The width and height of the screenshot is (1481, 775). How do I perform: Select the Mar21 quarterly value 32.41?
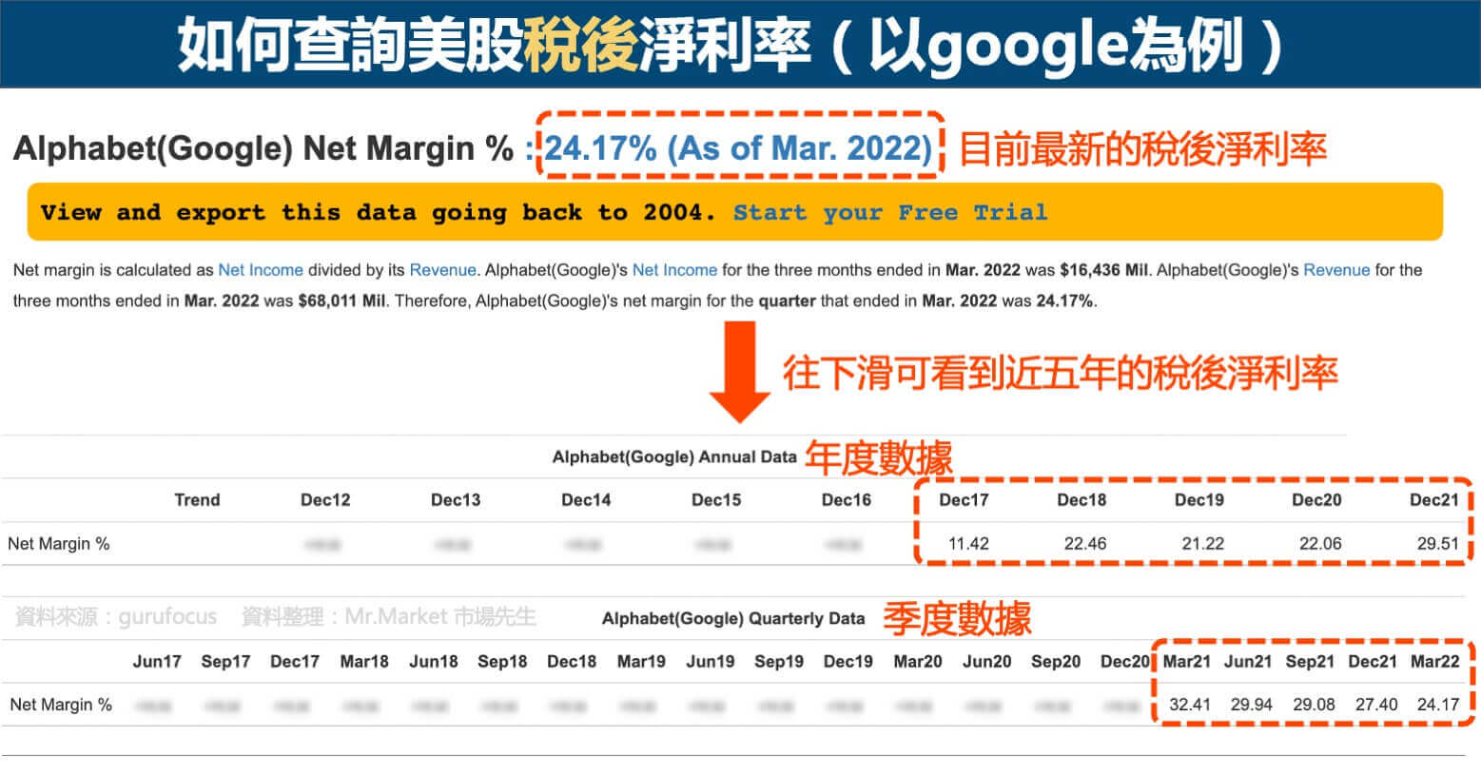click(x=1190, y=705)
